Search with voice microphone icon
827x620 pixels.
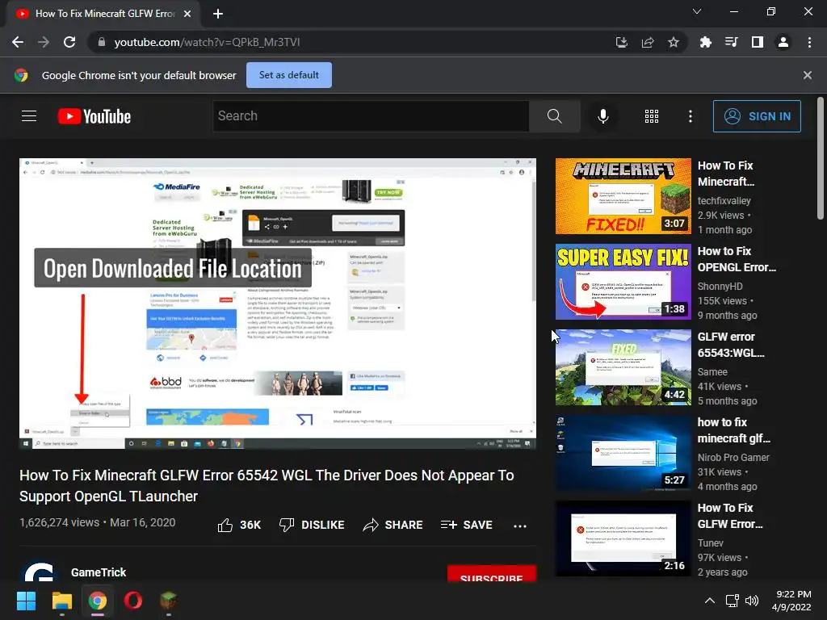pos(602,116)
